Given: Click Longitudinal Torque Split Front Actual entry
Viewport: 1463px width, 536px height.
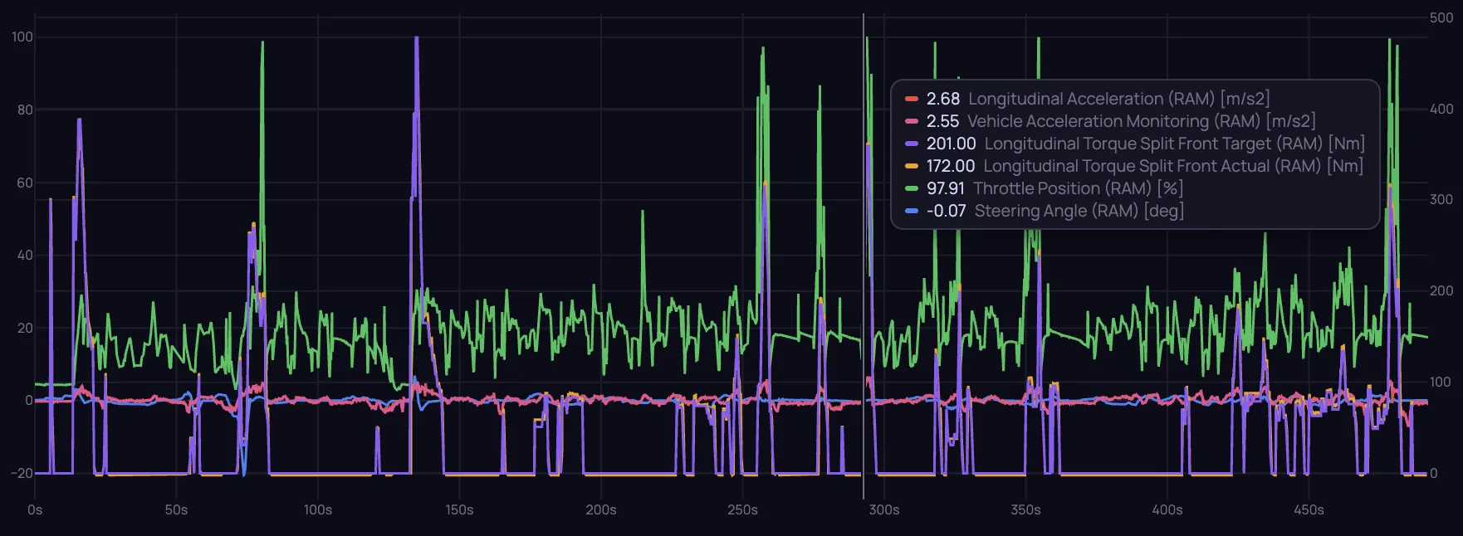Looking at the screenshot, I should pos(1134,166).
